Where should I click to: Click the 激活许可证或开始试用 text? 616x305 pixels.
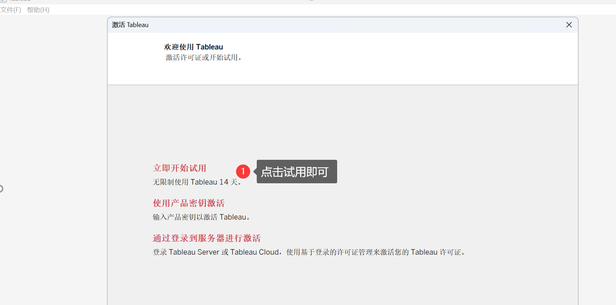tap(204, 58)
